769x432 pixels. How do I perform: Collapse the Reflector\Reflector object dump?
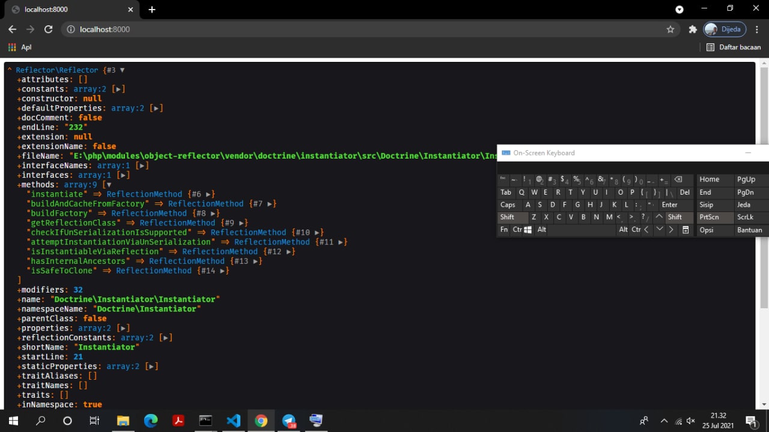[x=122, y=70]
